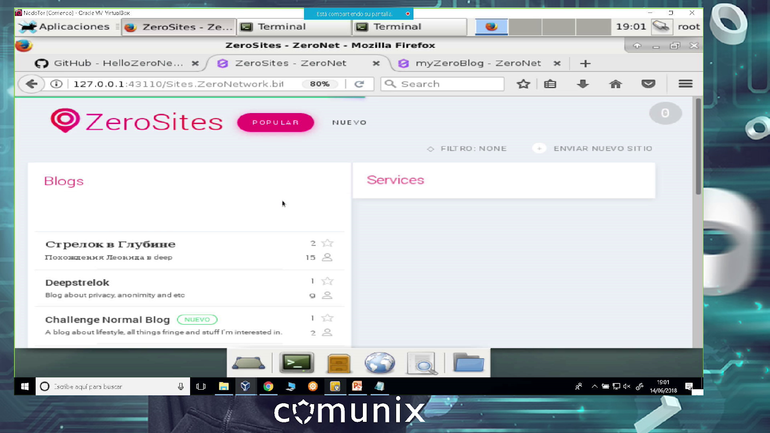Go to Firefox home page
Image resolution: width=770 pixels, height=433 pixels.
(616, 84)
